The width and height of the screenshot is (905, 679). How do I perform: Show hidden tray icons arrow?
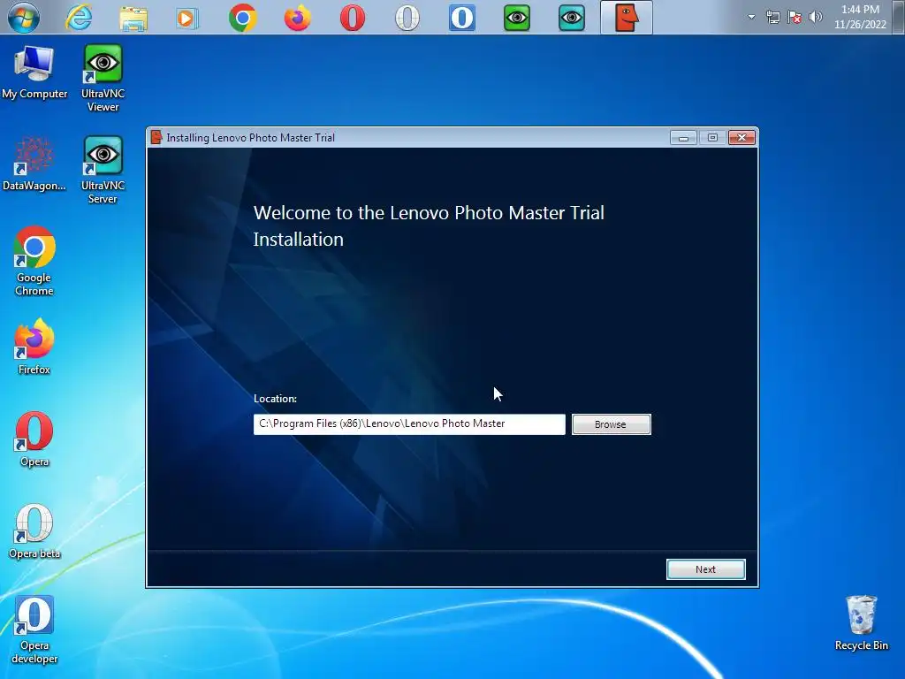(x=751, y=17)
